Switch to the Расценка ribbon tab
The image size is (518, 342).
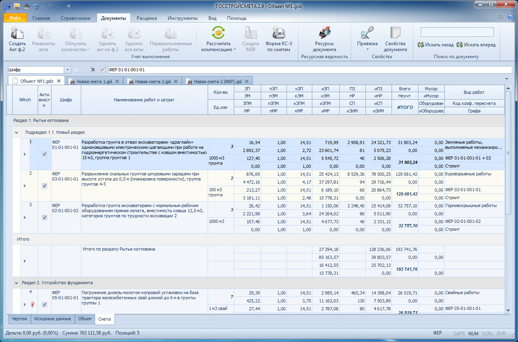click(147, 18)
